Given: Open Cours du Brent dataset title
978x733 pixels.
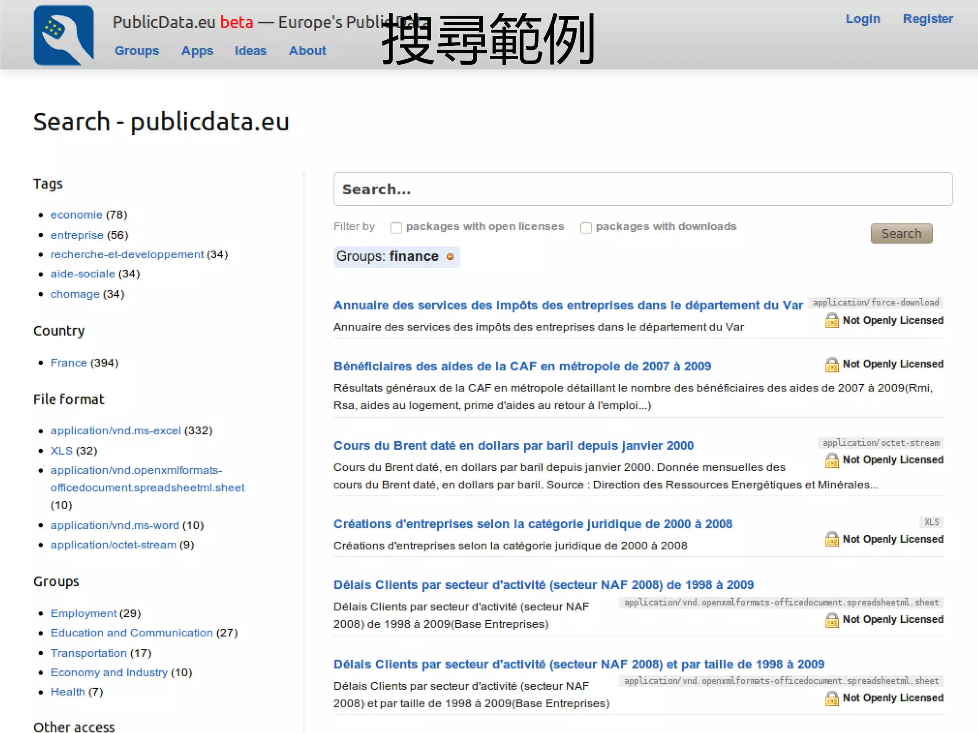Looking at the screenshot, I should [x=513, y=445].
